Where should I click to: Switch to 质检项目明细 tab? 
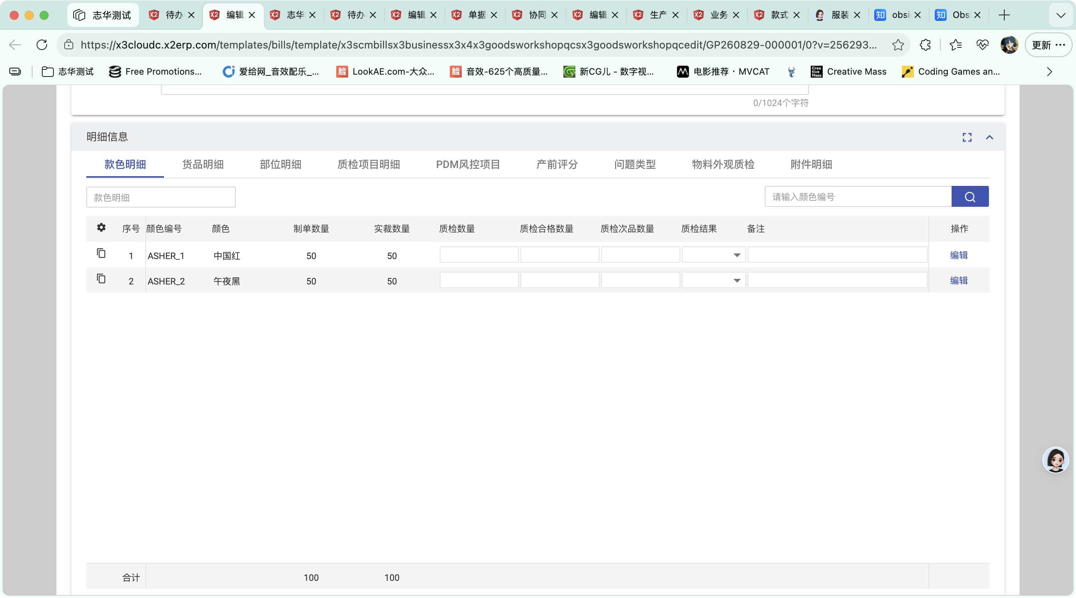pos(368,164)
